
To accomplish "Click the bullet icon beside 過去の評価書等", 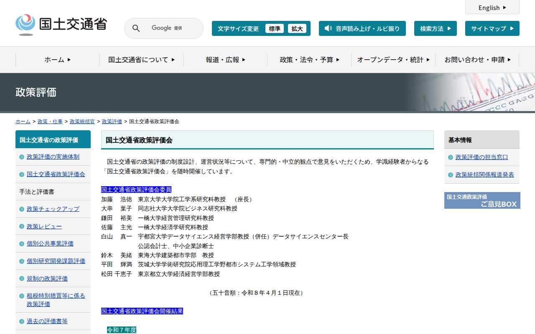I will click(22, 321).
